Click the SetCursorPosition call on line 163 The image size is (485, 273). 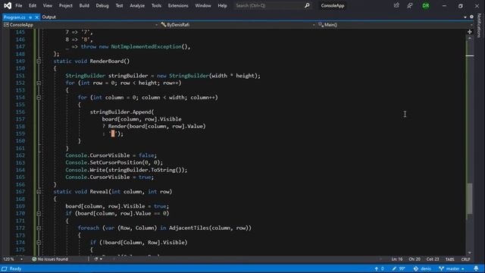[116, 163]
